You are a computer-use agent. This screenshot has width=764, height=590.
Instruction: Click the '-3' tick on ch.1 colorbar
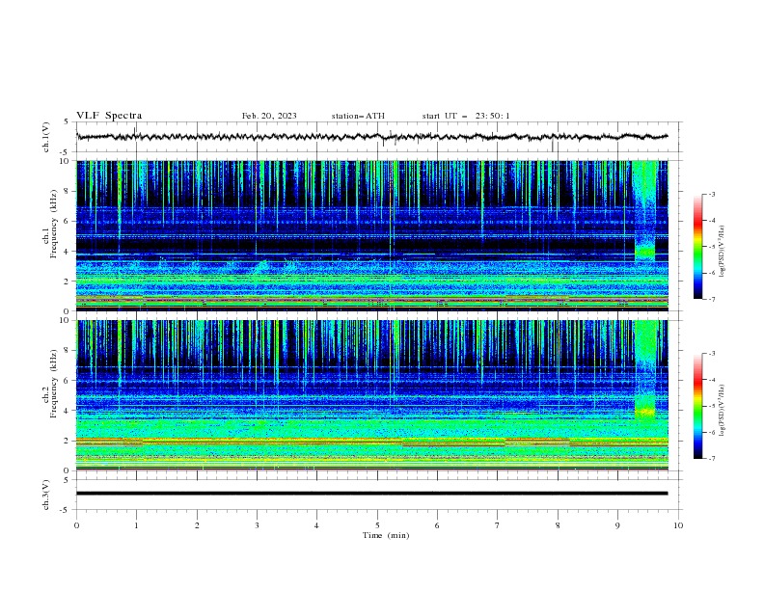tap(712, 194)
